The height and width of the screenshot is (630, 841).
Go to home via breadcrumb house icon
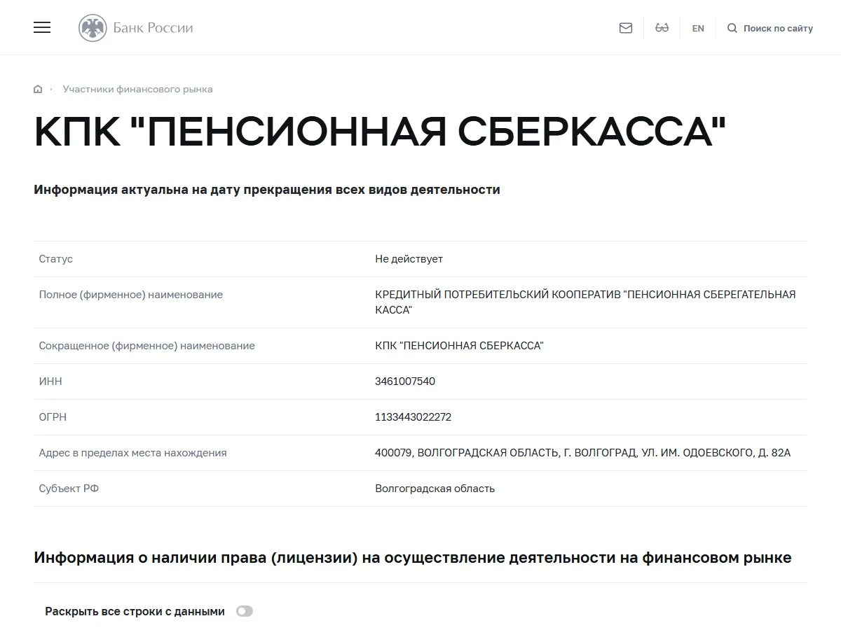click(38, 89)
